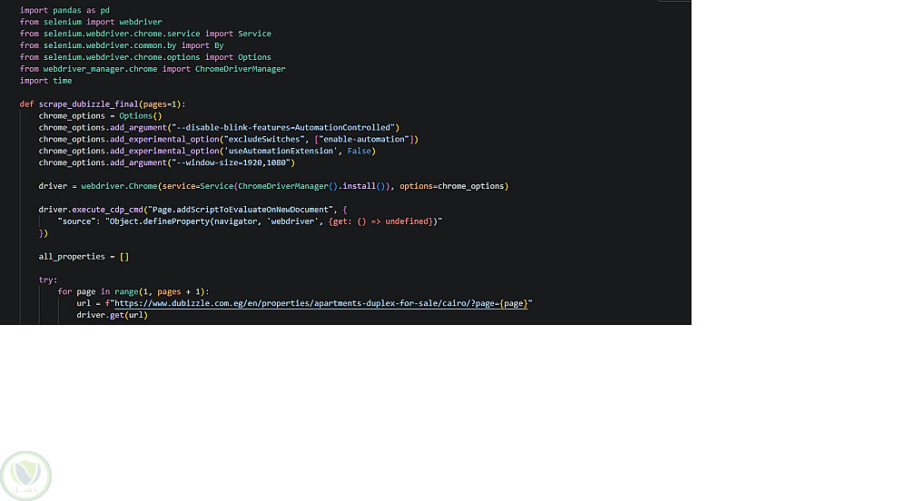Select the 'from selenium import webdriver' line
This screenshot has height=501, width=908.
91,22
